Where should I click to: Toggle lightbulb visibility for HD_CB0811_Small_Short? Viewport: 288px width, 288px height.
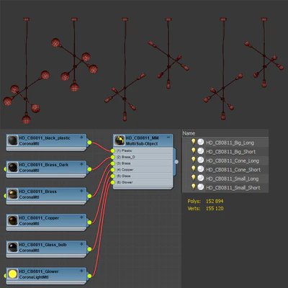pos(194,187)
